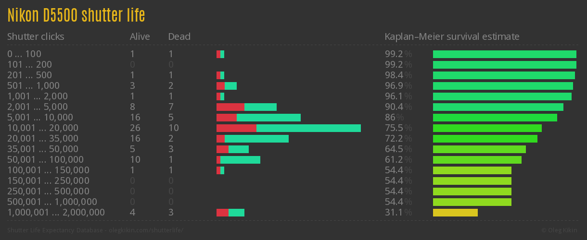Click the teal alive segment for 20,001 … 35,000

click(x=256, y=139)
